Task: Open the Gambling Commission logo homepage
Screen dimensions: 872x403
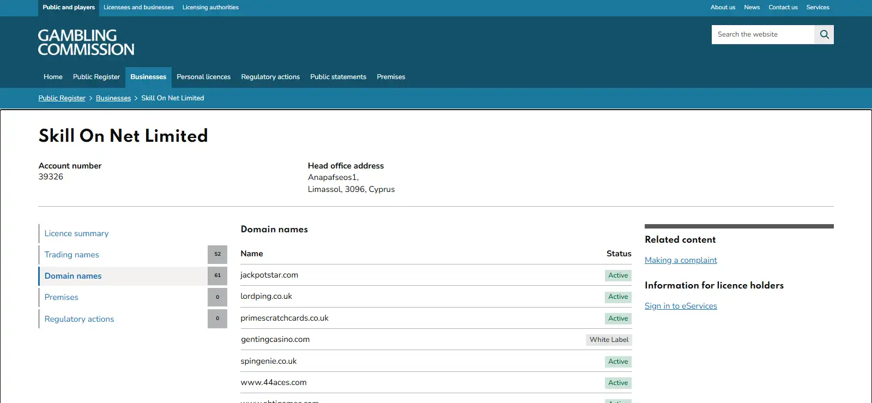Action: (x=86, y=43)
